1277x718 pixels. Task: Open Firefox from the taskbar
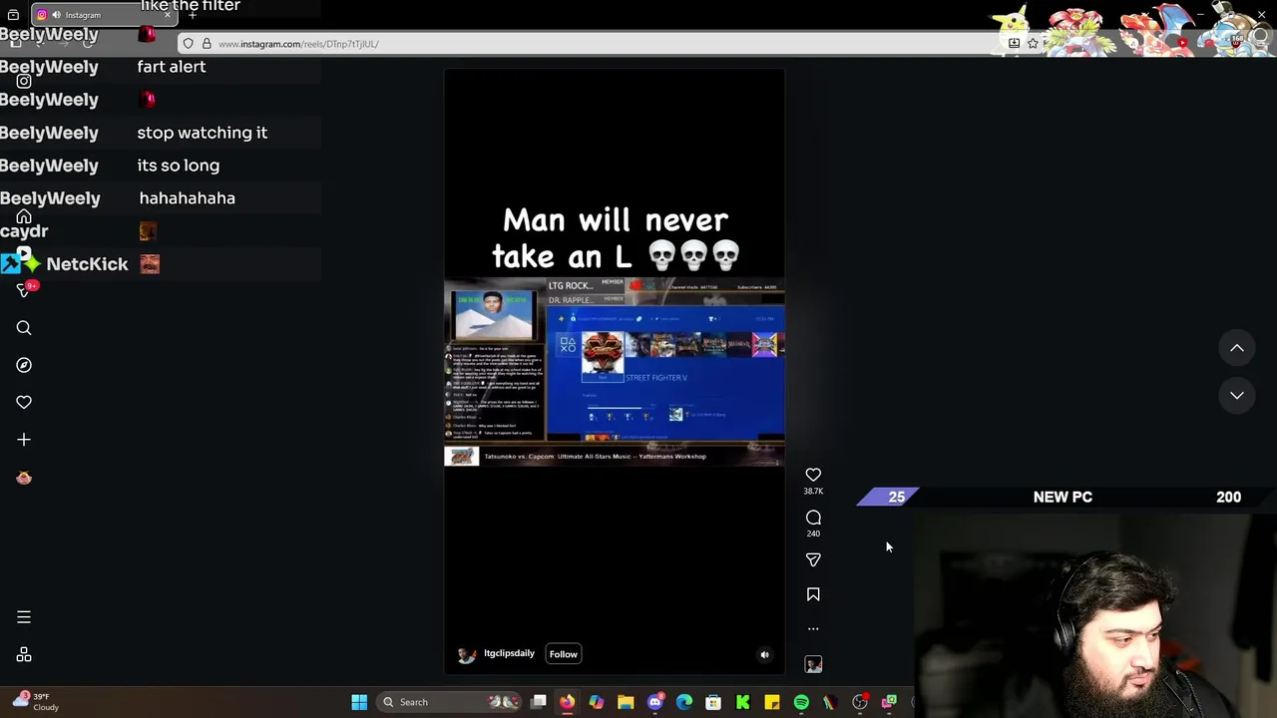point(567,702)
